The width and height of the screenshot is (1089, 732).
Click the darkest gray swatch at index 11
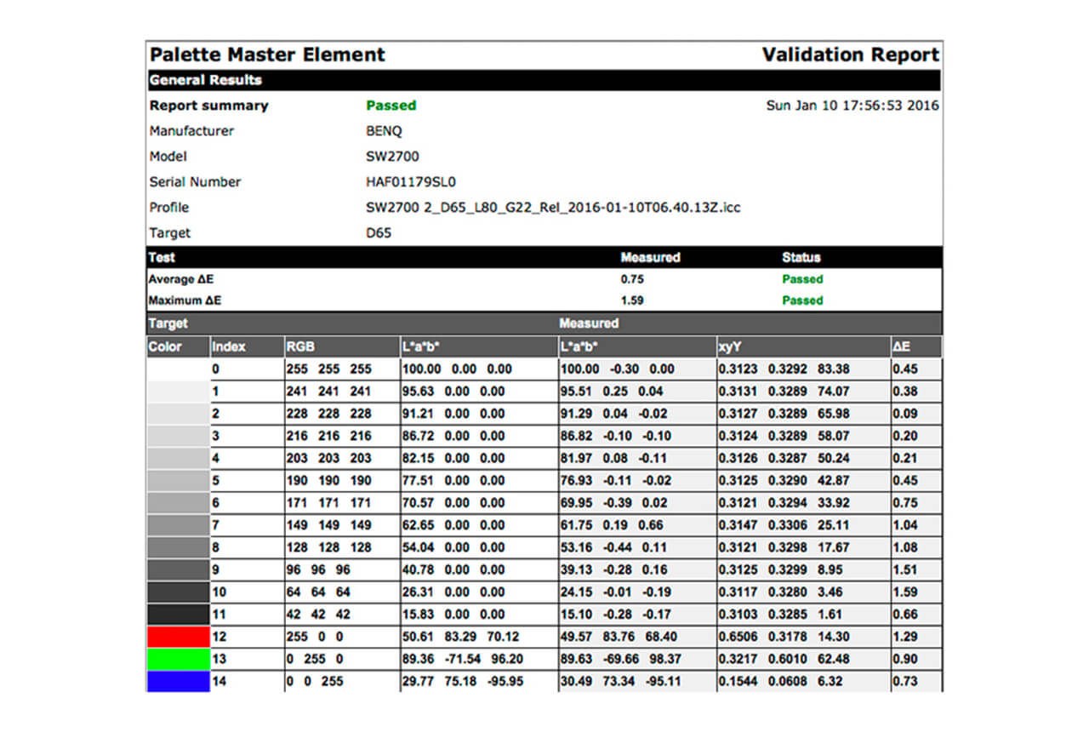(178, 615)
